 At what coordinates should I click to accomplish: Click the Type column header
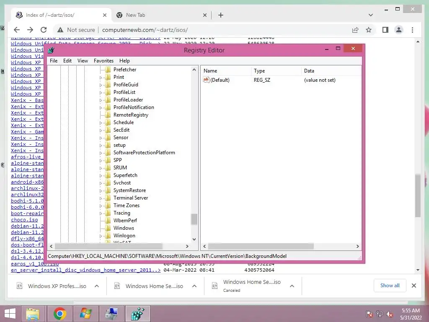pyautogui.click(x=276, y=70)
